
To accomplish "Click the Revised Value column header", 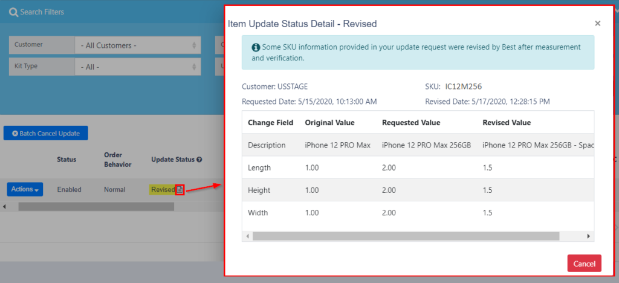I will point(507,123).
